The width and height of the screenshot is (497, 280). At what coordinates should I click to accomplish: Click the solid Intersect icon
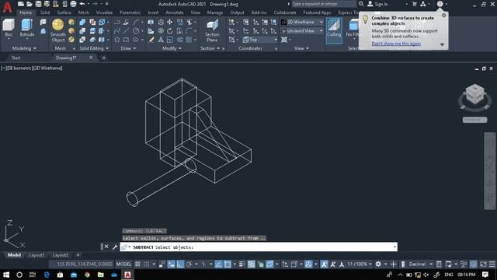pos(82,40)
